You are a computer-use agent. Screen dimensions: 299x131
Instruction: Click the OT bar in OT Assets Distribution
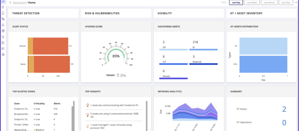point(263,46)
